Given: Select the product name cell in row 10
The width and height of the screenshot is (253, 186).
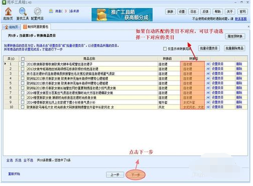Looking at the screenshot, I should tap(92, 107).
